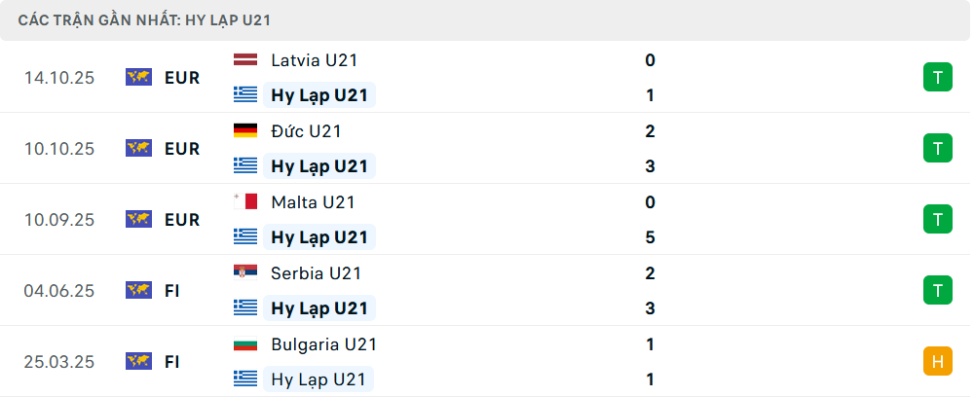Click the FI label for 25.03.25 match
974x397 pixels.
tap(171, 362)
